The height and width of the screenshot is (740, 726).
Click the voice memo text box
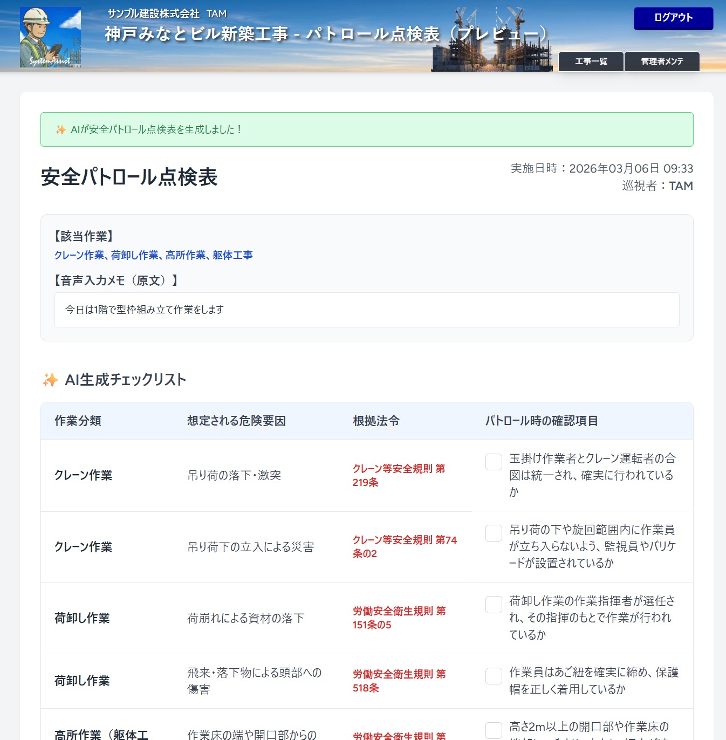(x=367, y=310)
